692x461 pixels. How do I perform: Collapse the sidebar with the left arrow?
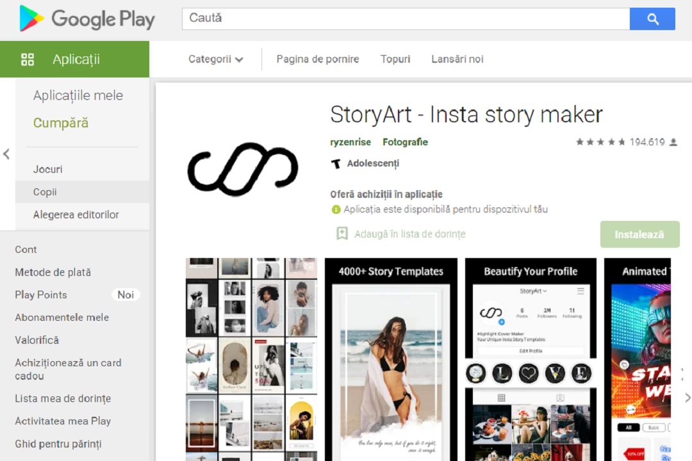(x=6, y=154)
